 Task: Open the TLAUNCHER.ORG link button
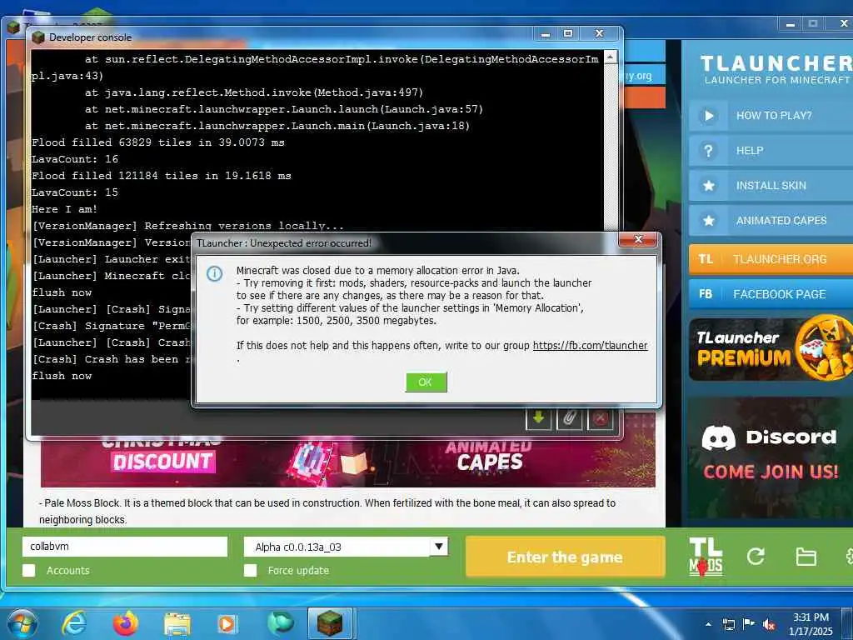click(771, 259)
